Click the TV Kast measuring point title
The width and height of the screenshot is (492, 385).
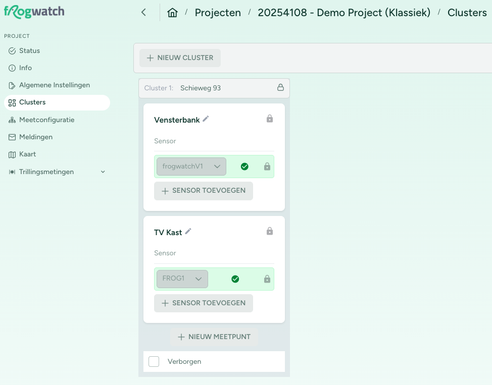point(168,233)
